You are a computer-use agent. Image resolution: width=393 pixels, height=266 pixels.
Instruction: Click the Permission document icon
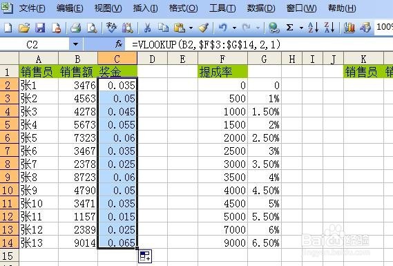pos(57,28)
